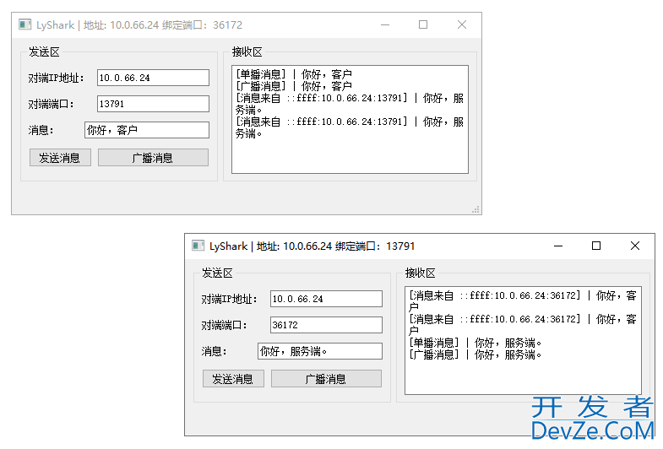Click title text of port 36172 window
Screen dimensions: 663x449
pyautogui.click(x=139, y=25)
